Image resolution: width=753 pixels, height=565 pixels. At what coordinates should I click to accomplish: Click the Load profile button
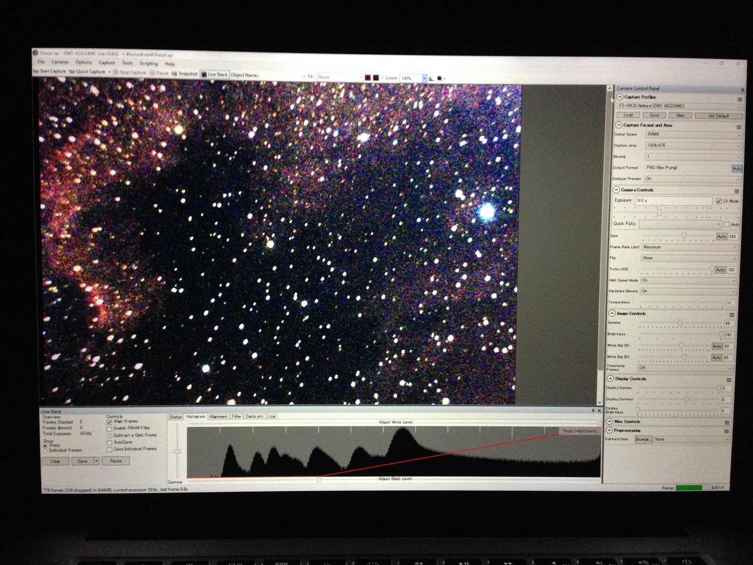(x=628, y=115)
